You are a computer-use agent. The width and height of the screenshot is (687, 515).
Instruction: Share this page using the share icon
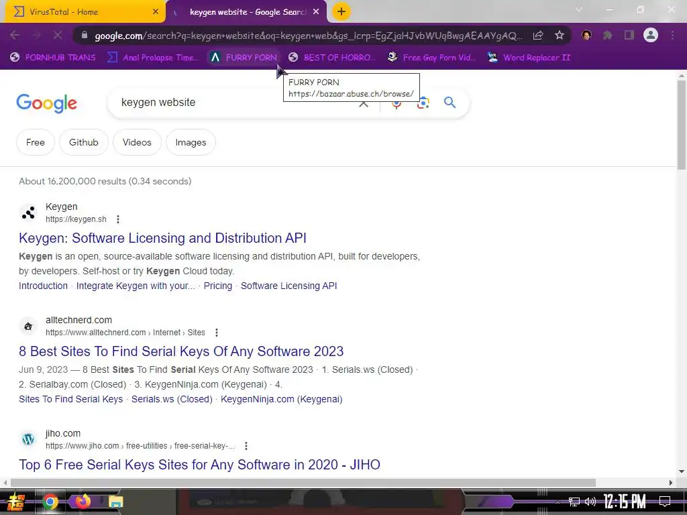tap(538, 36)
